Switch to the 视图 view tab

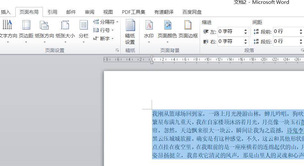[x=108, y=12]
